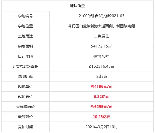155x133 pixels.
Task: Click the value 21009/珠自然资储2021-03
Action: click(x=101, y=16)
